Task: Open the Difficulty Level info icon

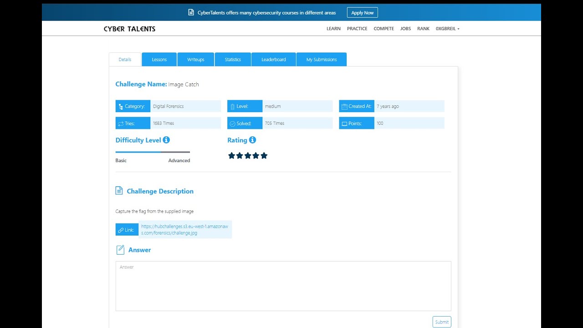Action: pos(166,140)
